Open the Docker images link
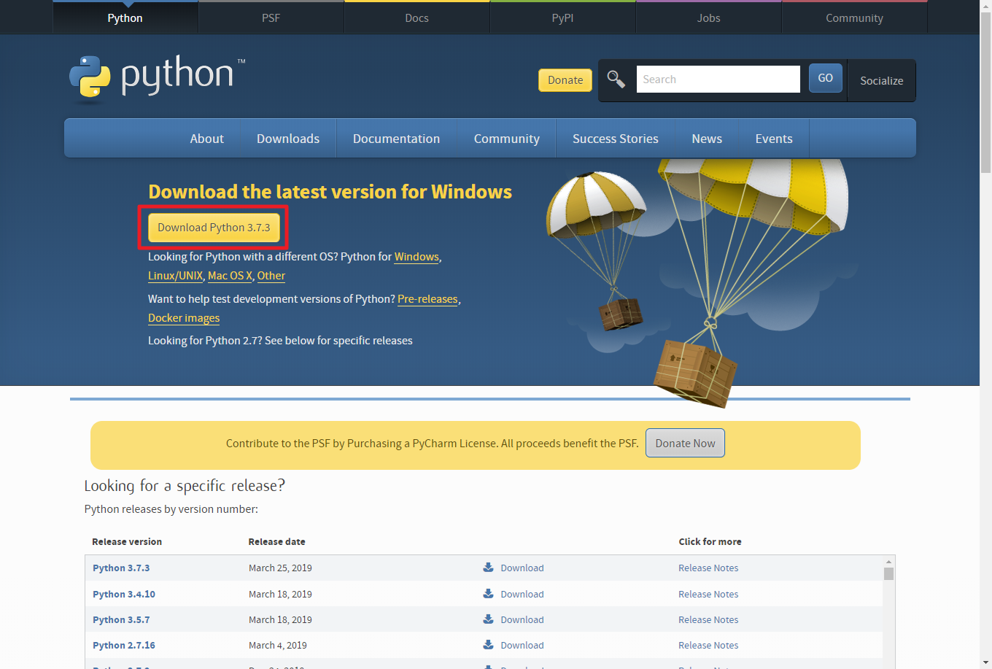 184,318
